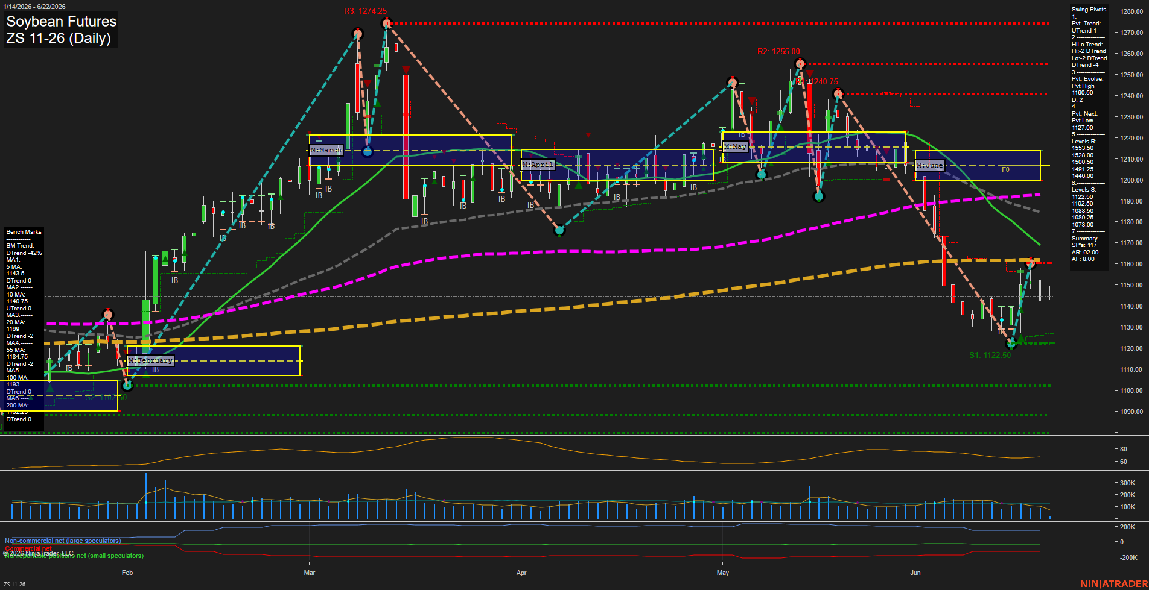Image resolution: width=1149 pixels, height=590 pixels.
Task: Click the Soybean Futures chart title
Action: point(61,21)
